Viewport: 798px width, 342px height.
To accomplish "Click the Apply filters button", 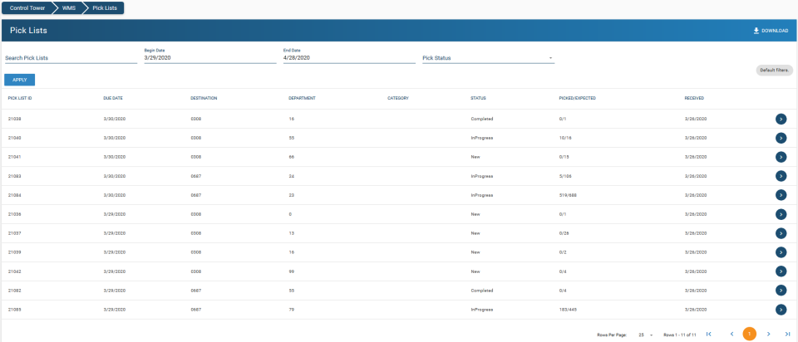I will point(20,80).
